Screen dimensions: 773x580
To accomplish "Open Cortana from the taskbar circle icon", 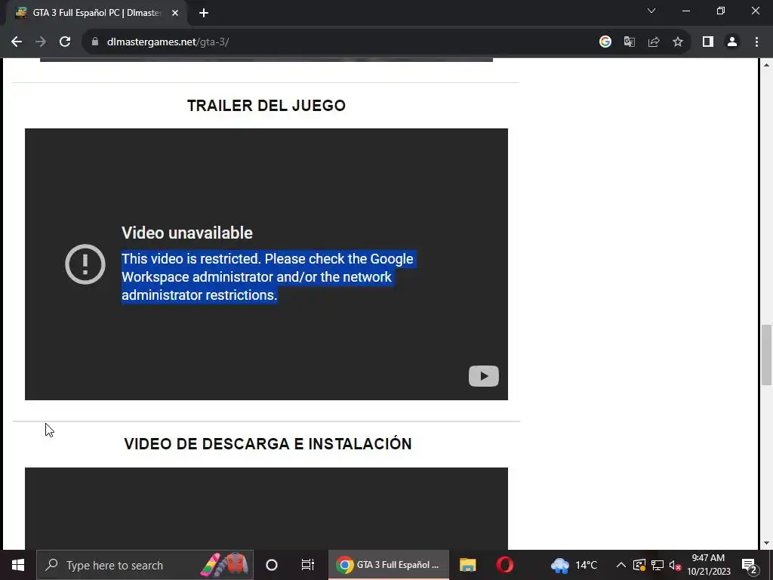I will click(272, 565).
